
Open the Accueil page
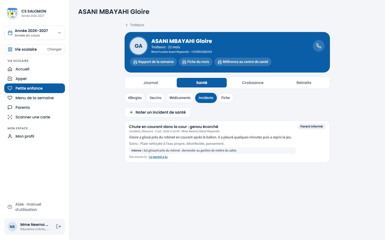(x=34, y=69)
